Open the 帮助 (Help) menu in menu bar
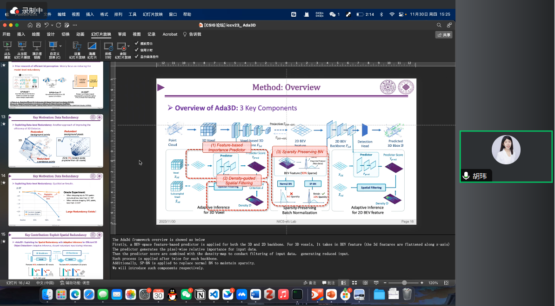This screenshot has width=555, height=306. [187, 14]
